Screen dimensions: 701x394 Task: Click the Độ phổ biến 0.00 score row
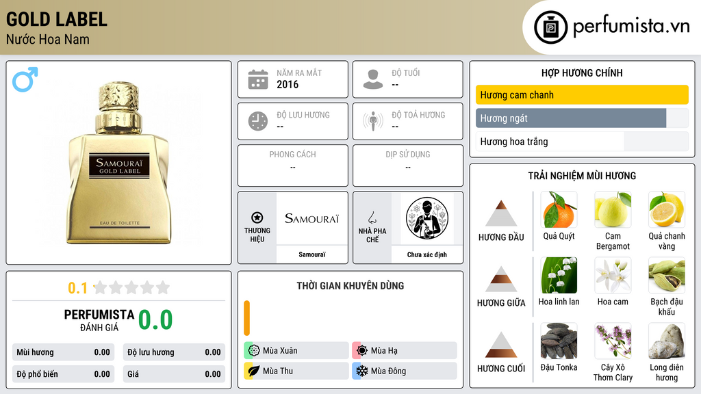63,374
